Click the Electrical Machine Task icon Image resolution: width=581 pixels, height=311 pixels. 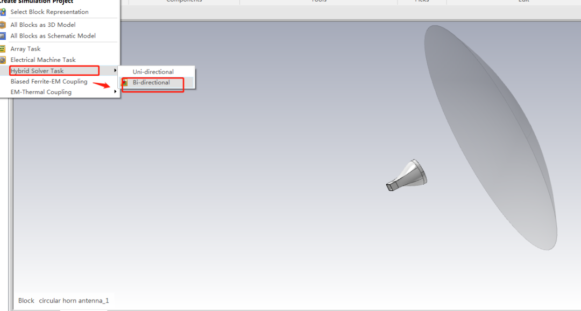pyautogui.click(x=3, y=60)
